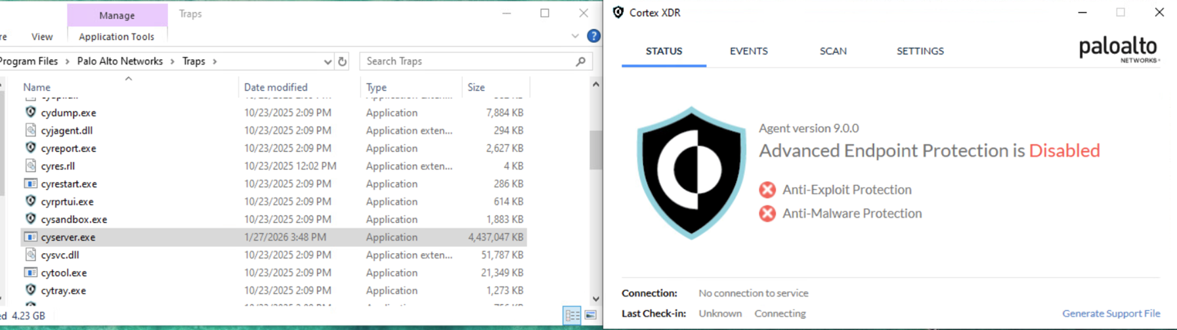Click the cyres.rll file icon
This screenshot has height=330, width=1177.
click(30, 165)
